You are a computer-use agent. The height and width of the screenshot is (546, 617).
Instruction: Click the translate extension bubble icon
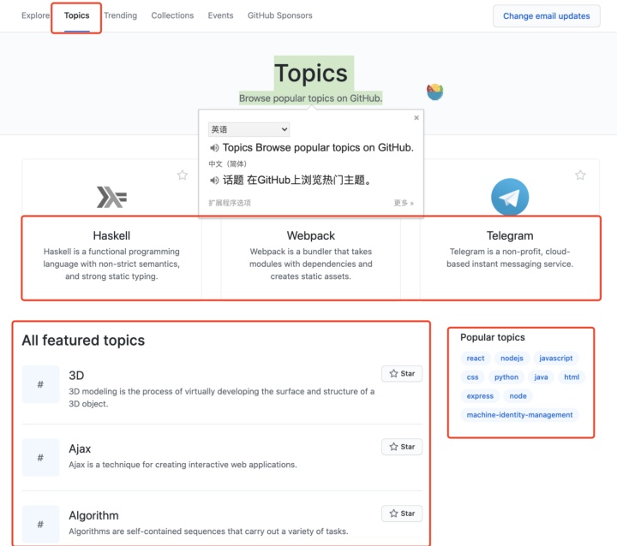coord(434,92)
